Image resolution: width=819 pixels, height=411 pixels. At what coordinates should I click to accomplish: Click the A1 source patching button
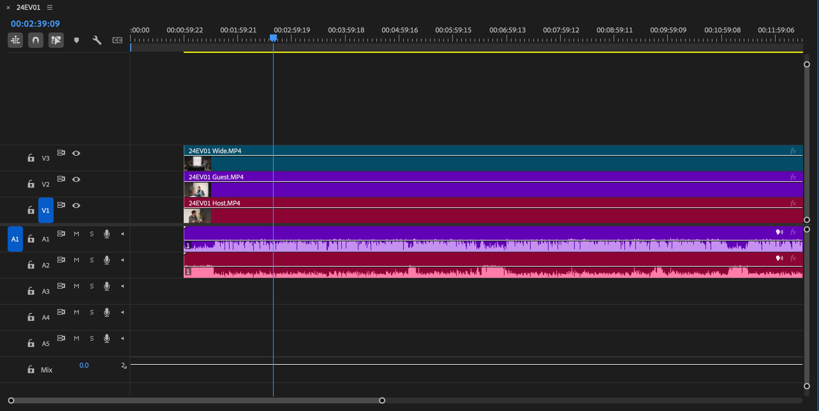coord(15,239)
